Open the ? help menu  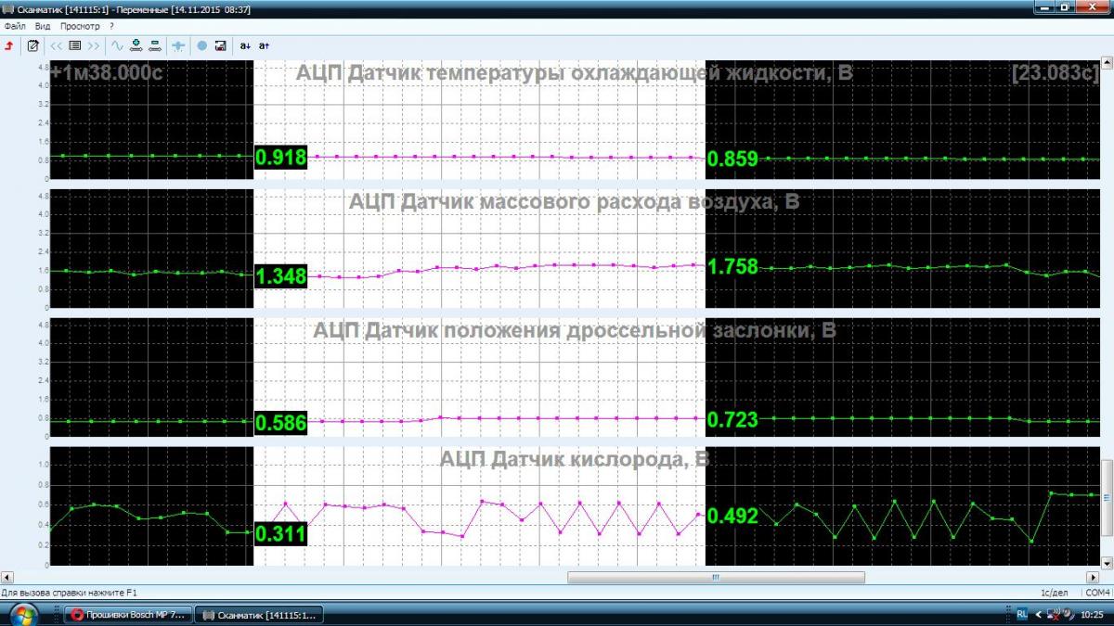[111, 26]
